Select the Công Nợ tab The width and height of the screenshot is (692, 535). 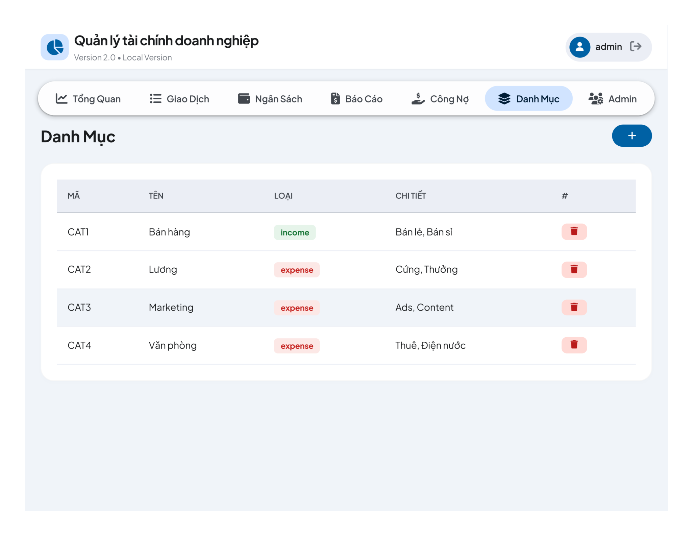click(x=440, y=99)
